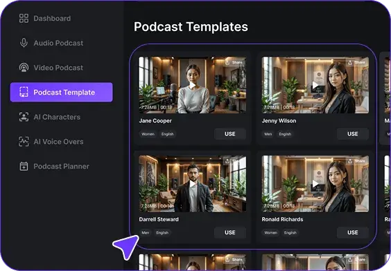Click Men tag on Jenny Wilson card
The height and width of the screenshot is (271, 391).
point(268,134)
